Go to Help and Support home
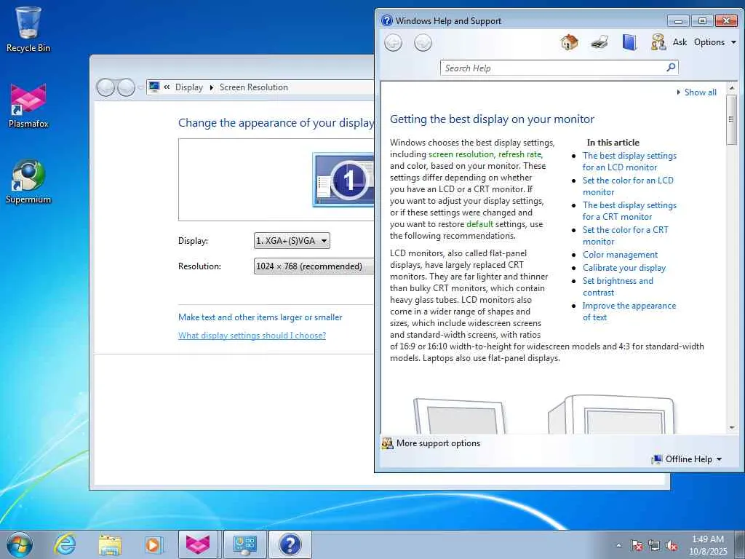This screenshot has height=559, width=745. [569, 43]
